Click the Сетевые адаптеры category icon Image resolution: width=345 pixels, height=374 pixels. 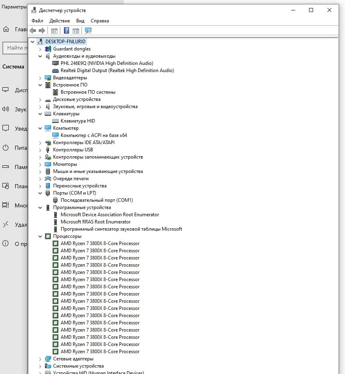tap(48, 359)
